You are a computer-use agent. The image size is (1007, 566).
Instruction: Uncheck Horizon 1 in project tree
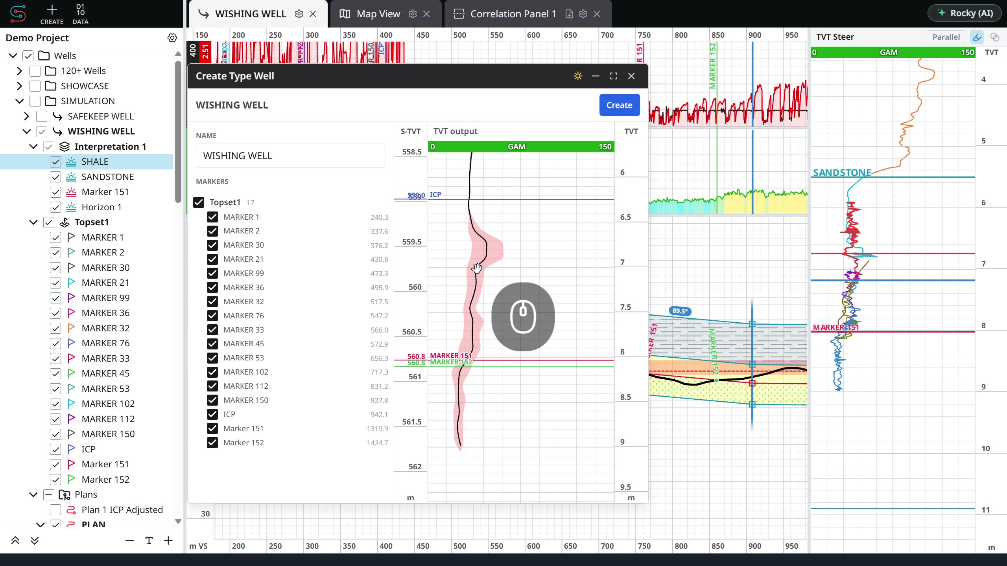pyautogui.click(x=55, y=207)
